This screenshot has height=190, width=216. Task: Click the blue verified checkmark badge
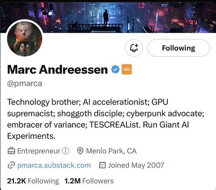pyautogui.click(x=115, y=69)
